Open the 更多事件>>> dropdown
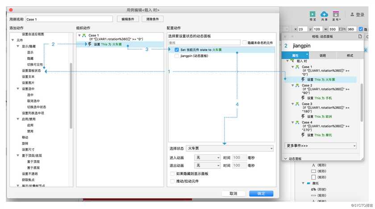The width and height of the screenshot is (375, 209). point(321,145)
